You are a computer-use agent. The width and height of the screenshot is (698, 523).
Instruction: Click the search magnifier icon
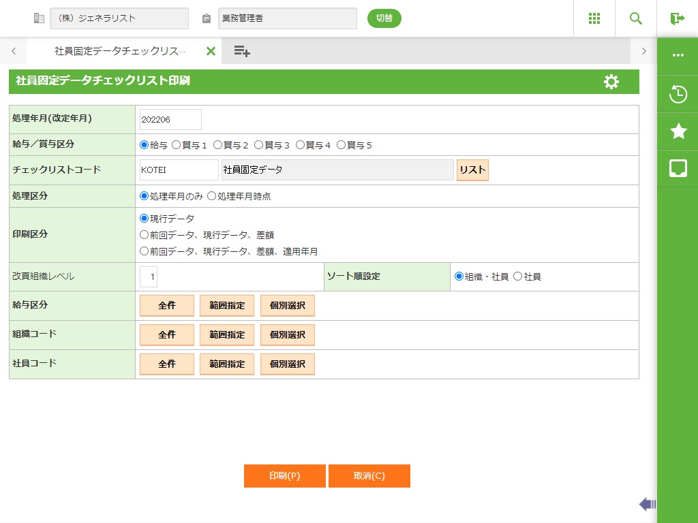(x=636, y=18)
